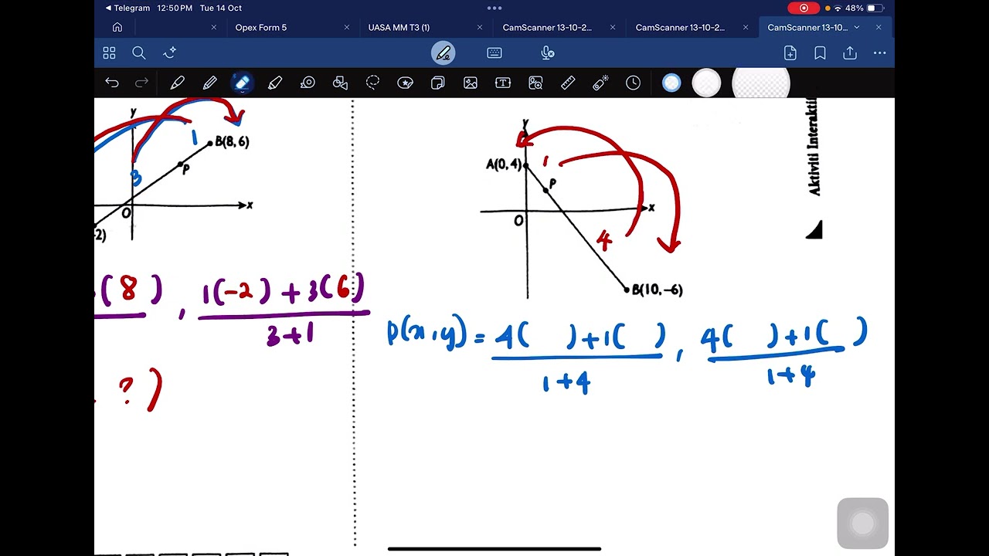989x556 pixels.
Task: Select the pencil tool
Action: (x=209, y=83)
